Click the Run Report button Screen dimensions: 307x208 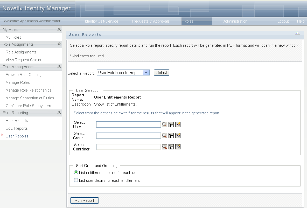[84, 200]
